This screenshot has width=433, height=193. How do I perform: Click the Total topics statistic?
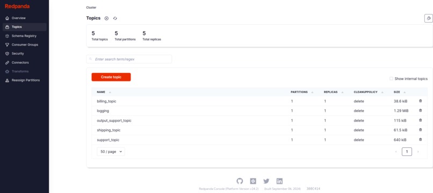[100, 36]
